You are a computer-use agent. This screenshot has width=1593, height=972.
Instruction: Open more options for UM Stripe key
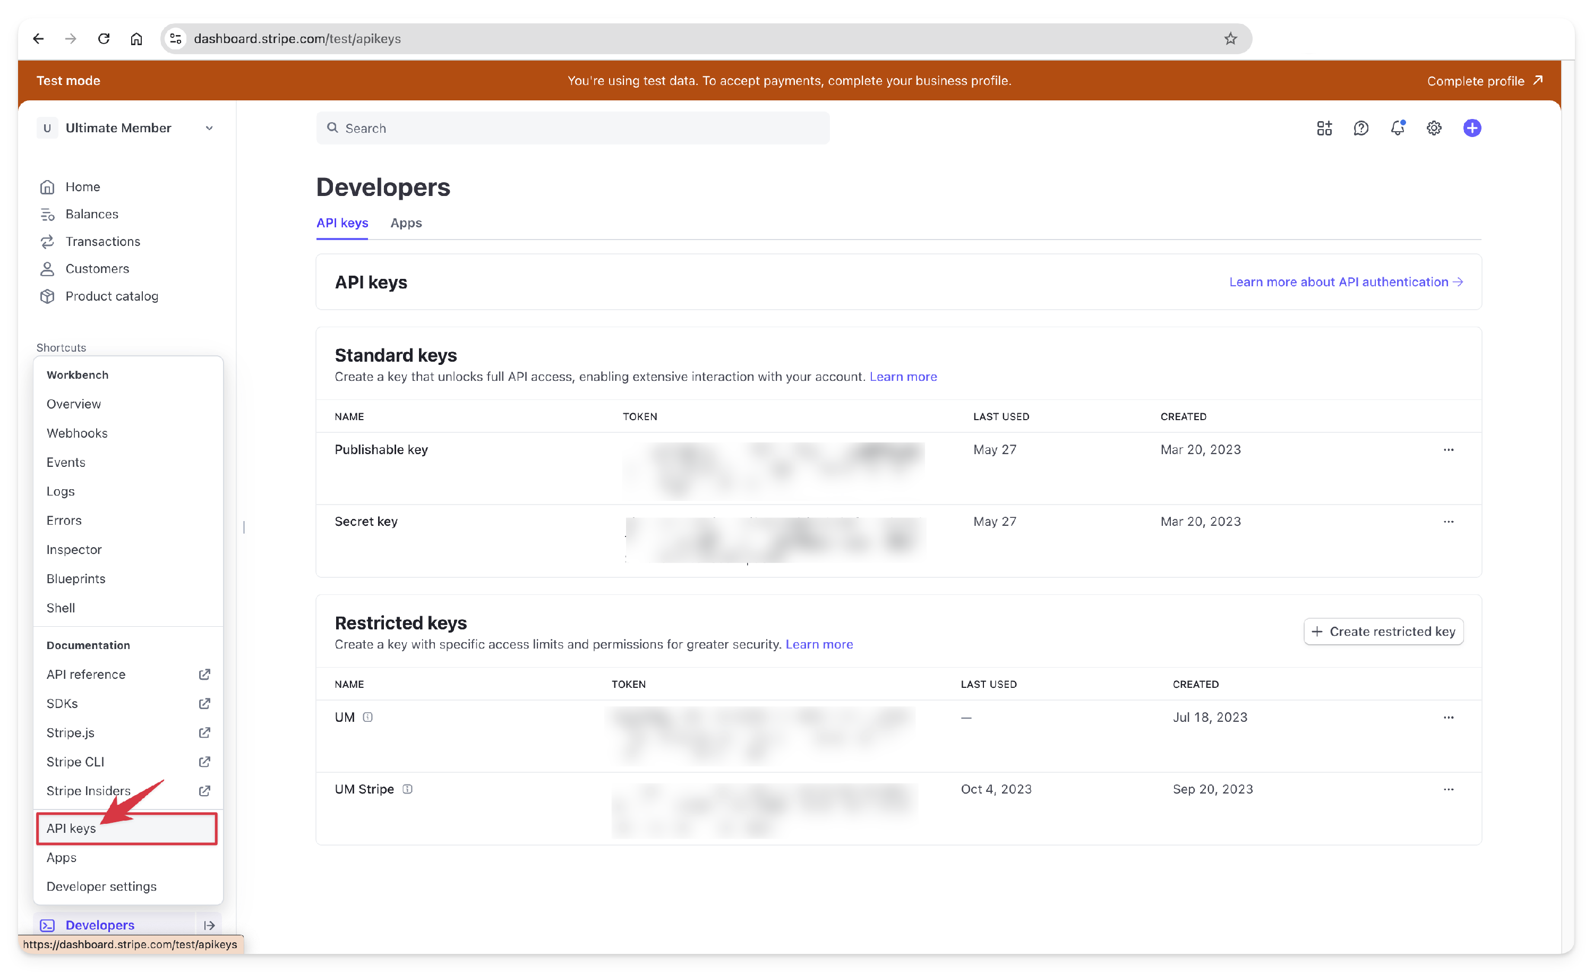tap(1448, 789)
